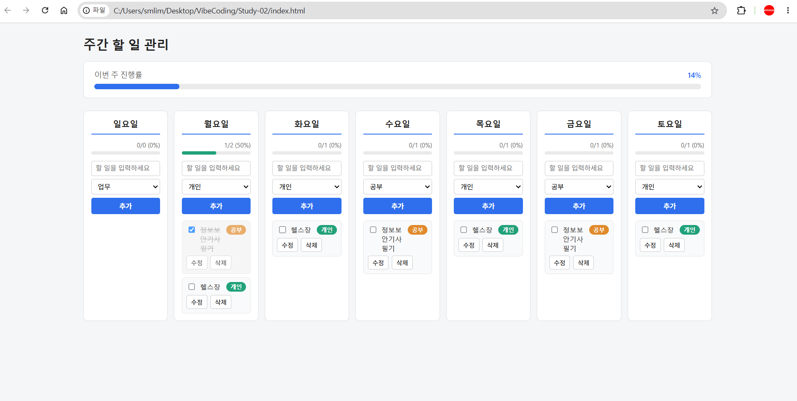Click Sunday's task input field
797x401 pixels.
[x=126, y=168]
